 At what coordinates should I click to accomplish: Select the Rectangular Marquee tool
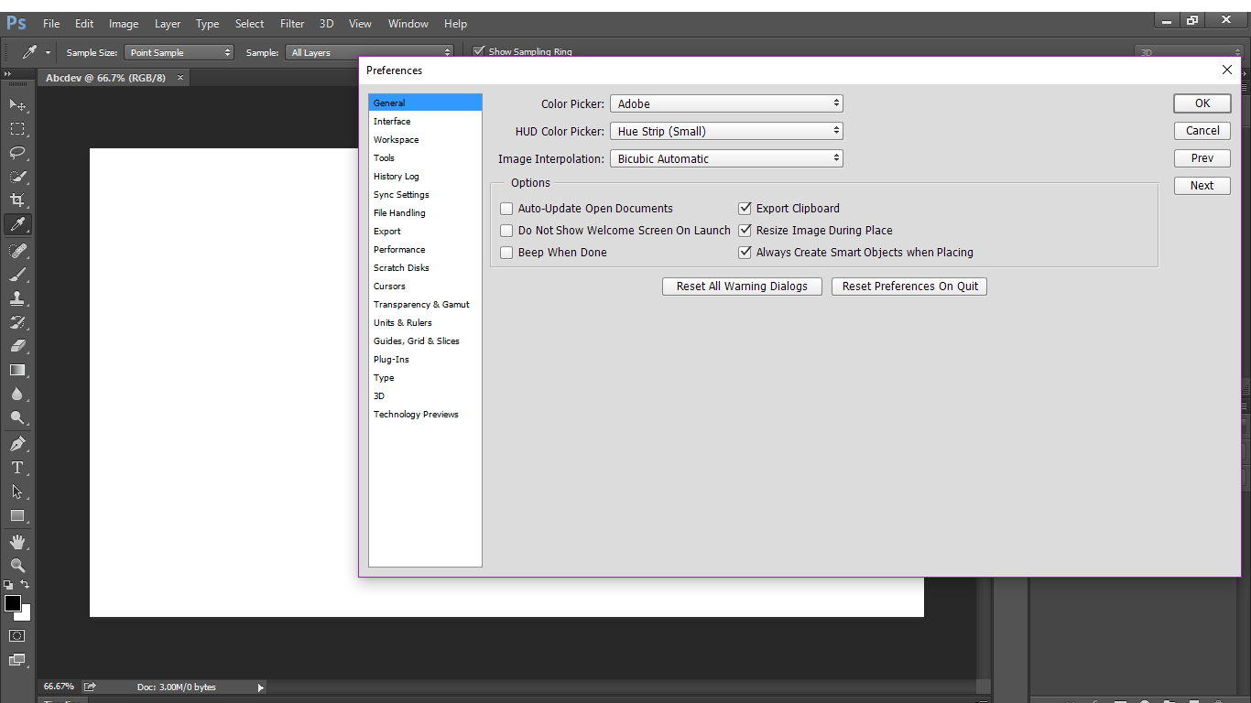pyautogui.click(x=17, y=128)
